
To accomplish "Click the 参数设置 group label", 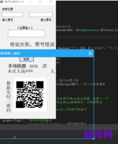I will tap(8, 9).
